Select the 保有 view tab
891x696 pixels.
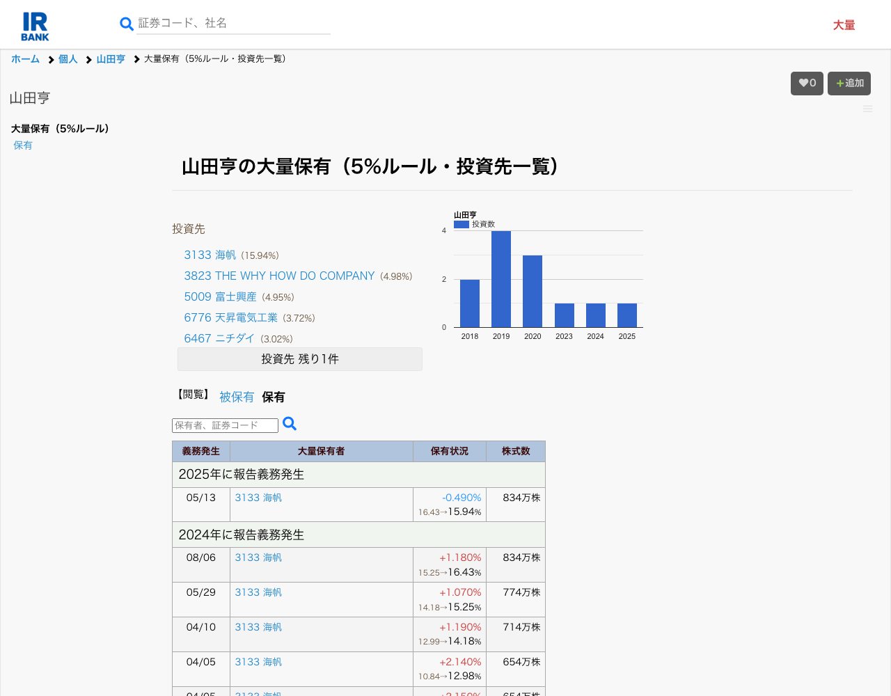274,397
